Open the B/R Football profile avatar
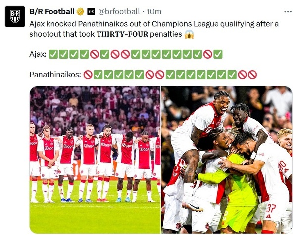297x235 pixels. click(15, 16)
